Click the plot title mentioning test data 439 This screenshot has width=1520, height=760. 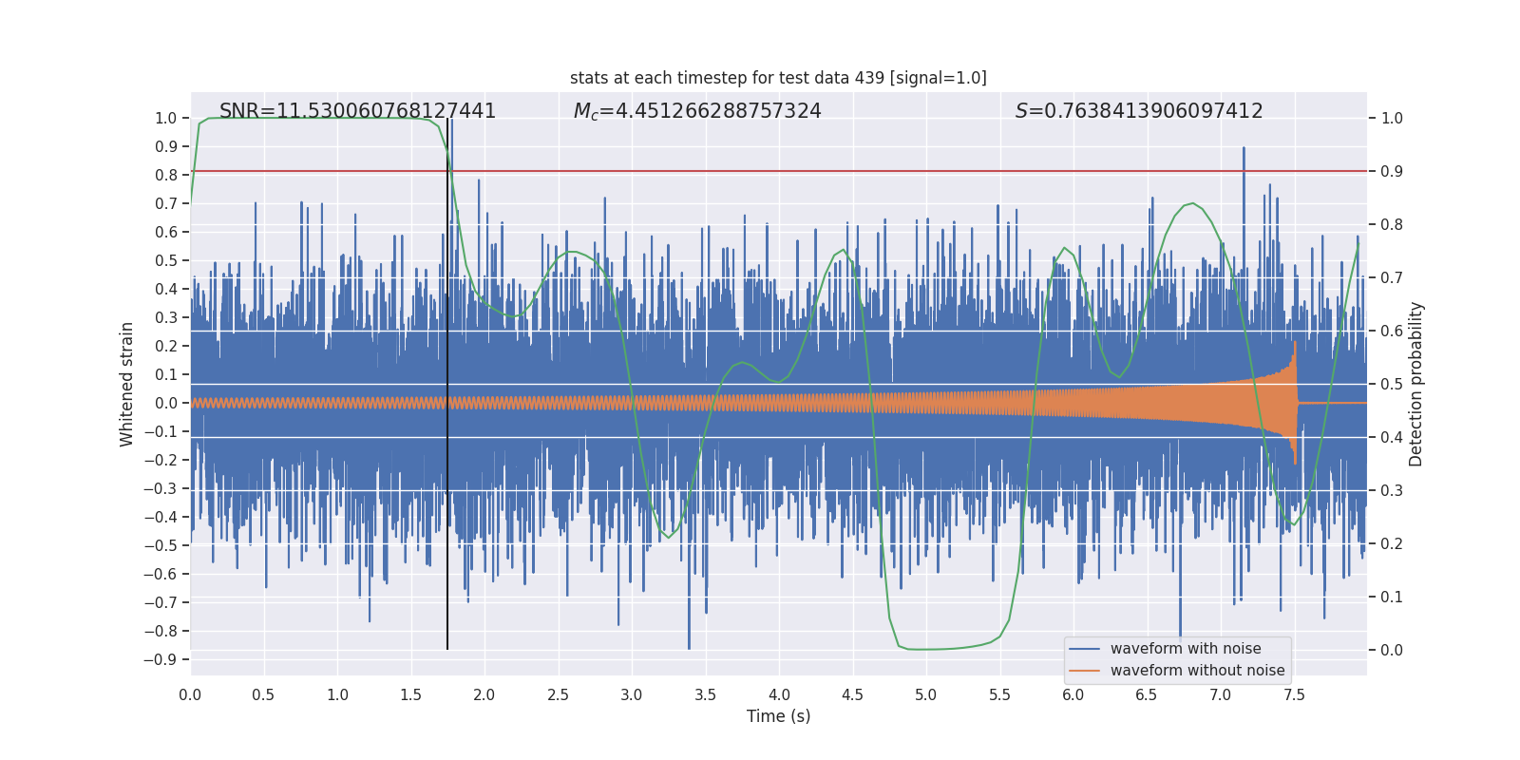point(778,78)
